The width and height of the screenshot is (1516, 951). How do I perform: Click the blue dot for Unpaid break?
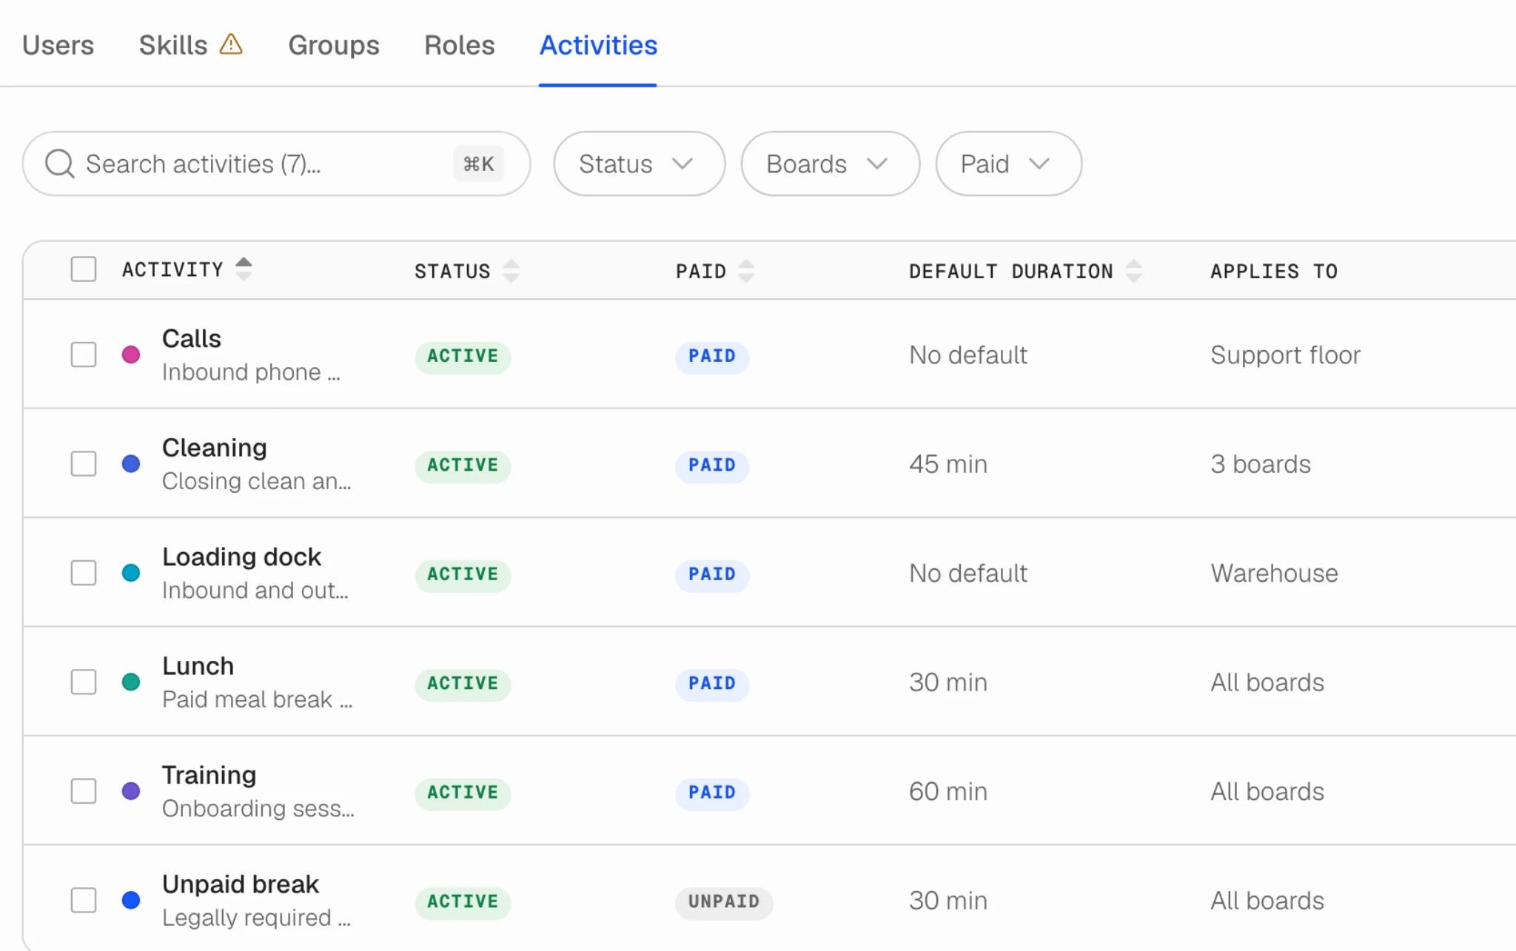click(x=131, y=900)
